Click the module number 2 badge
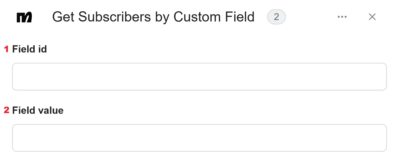Image resolution: width=398 pixels, height=164 pixels. 276,17
